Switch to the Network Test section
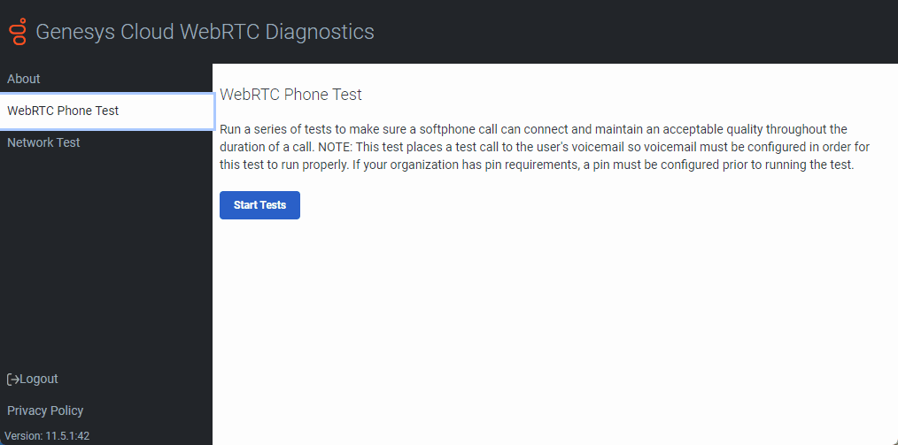Viewport: 898px width, 445px height. coord(43,142)
